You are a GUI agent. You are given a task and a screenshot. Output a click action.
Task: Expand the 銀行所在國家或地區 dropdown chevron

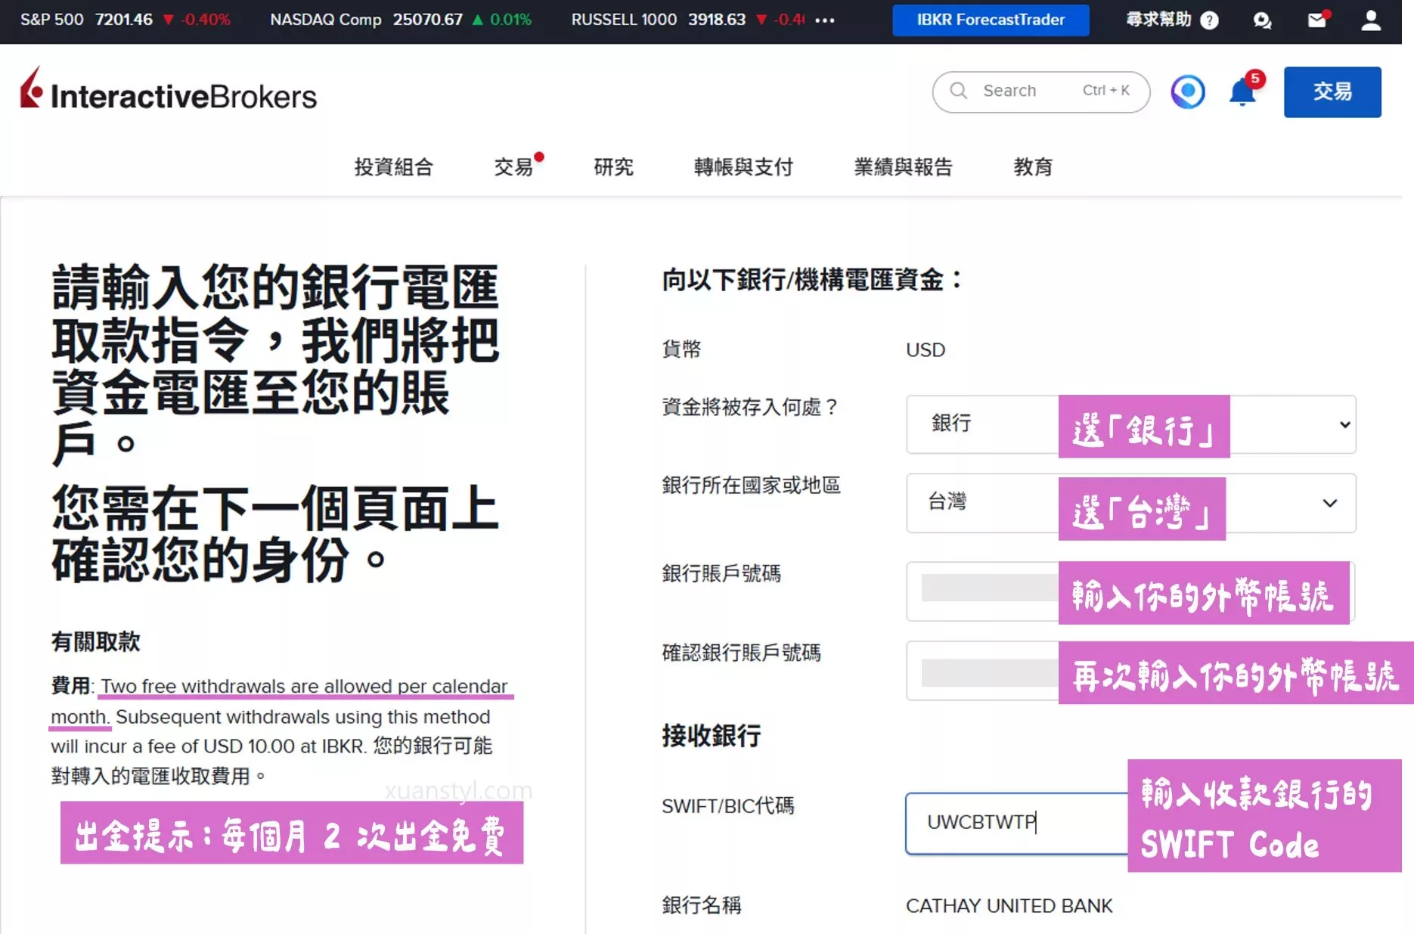[x=1329, y=503]
